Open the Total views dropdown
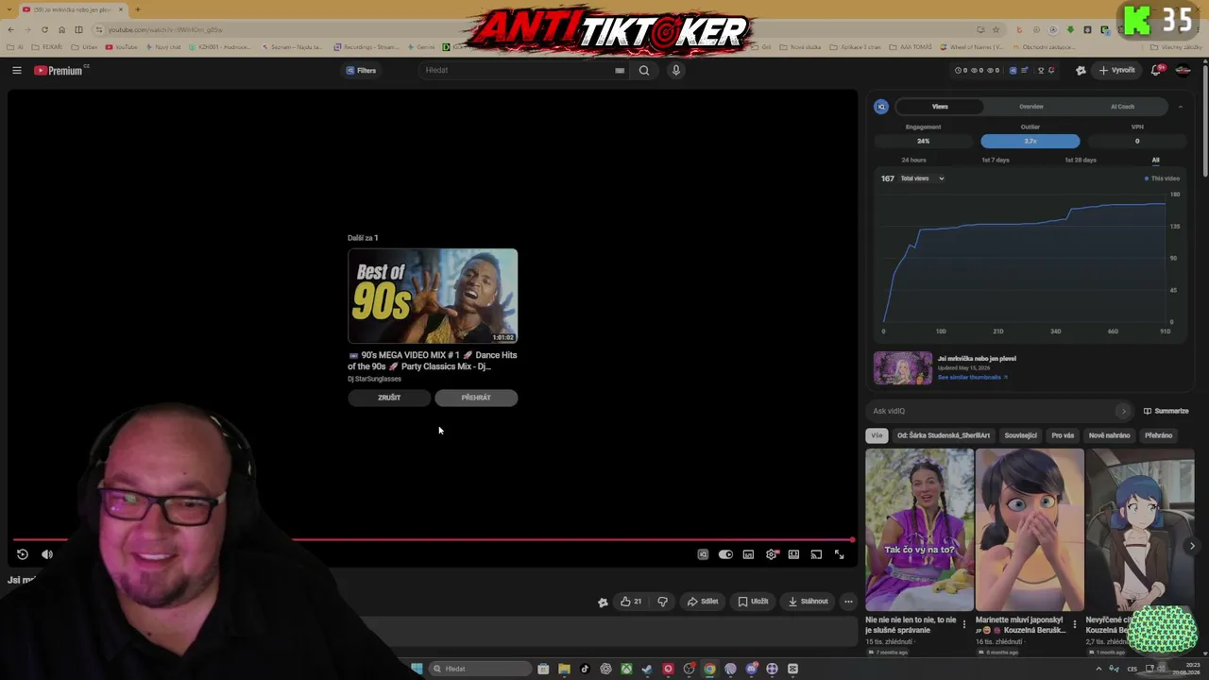 coord(922,178)
